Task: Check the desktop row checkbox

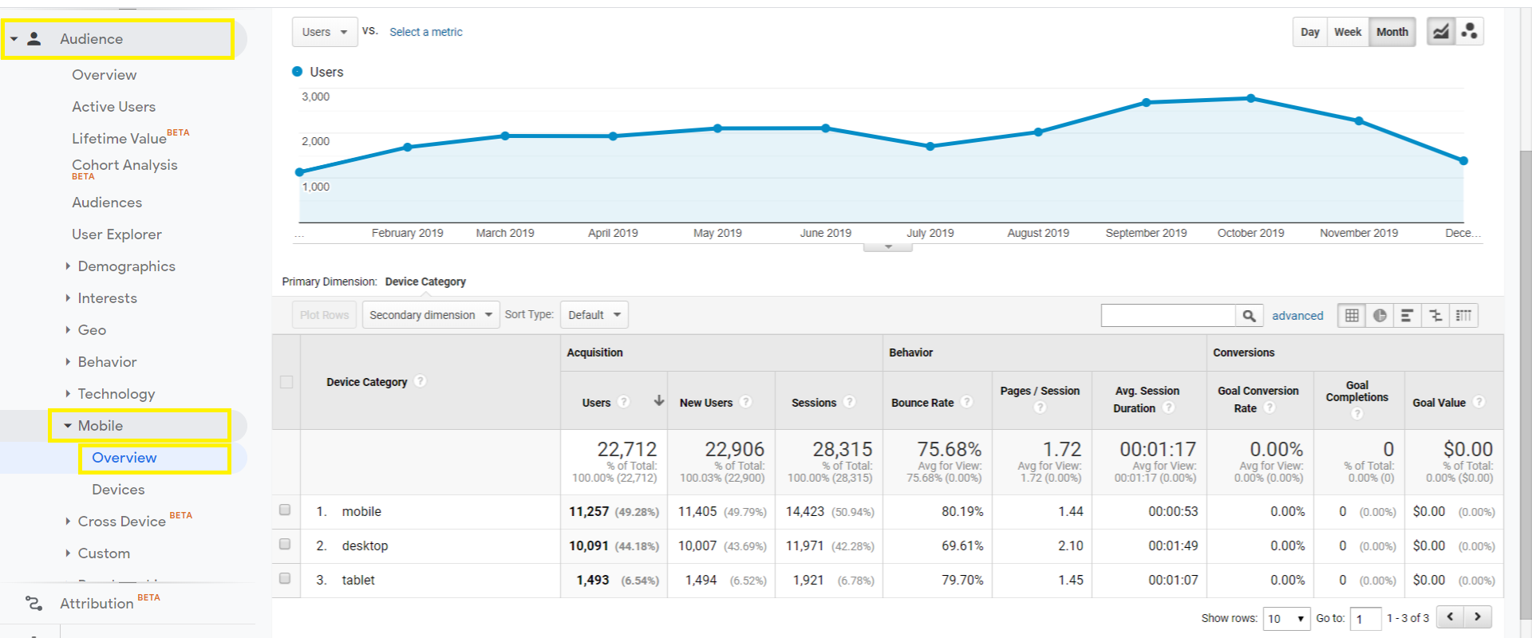Action: click(285, 545)
